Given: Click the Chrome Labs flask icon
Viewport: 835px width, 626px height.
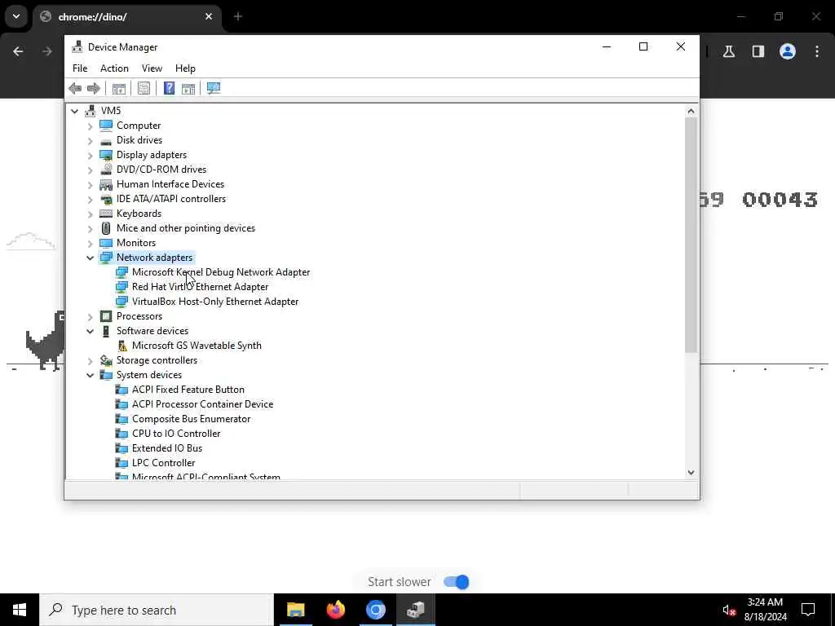Looking at the screenshot, I should point(729,51).
